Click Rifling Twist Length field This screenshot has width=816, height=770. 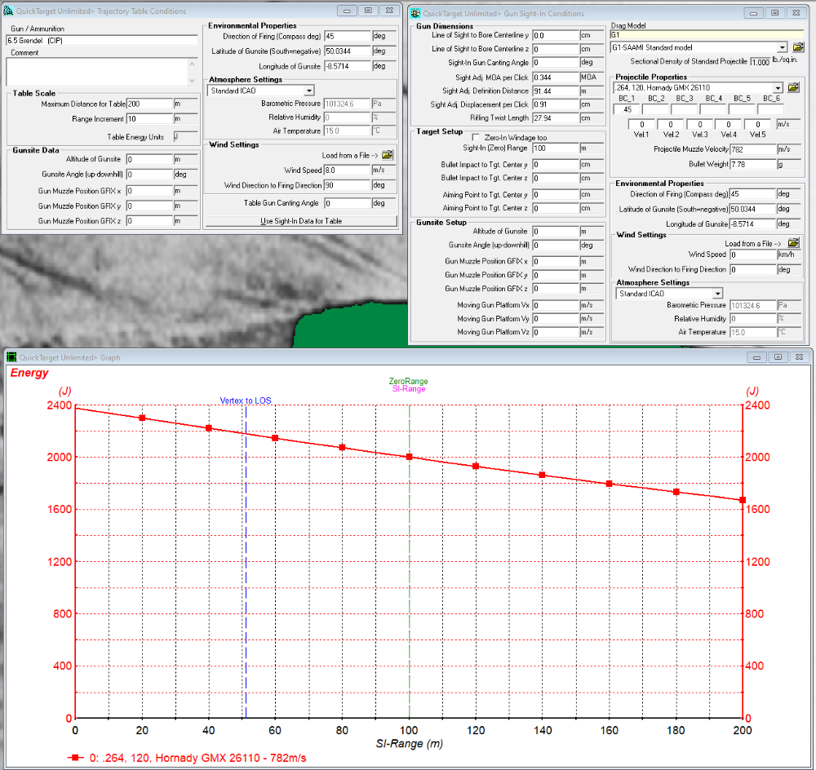click(556, 118)
